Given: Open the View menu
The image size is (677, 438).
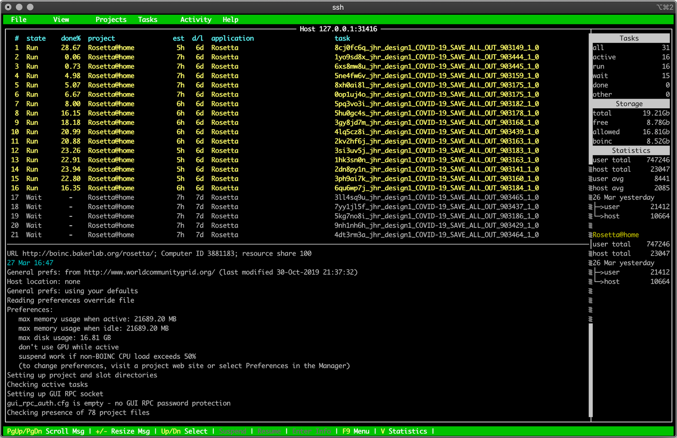Looking at the screenshot, I should 61,19.
